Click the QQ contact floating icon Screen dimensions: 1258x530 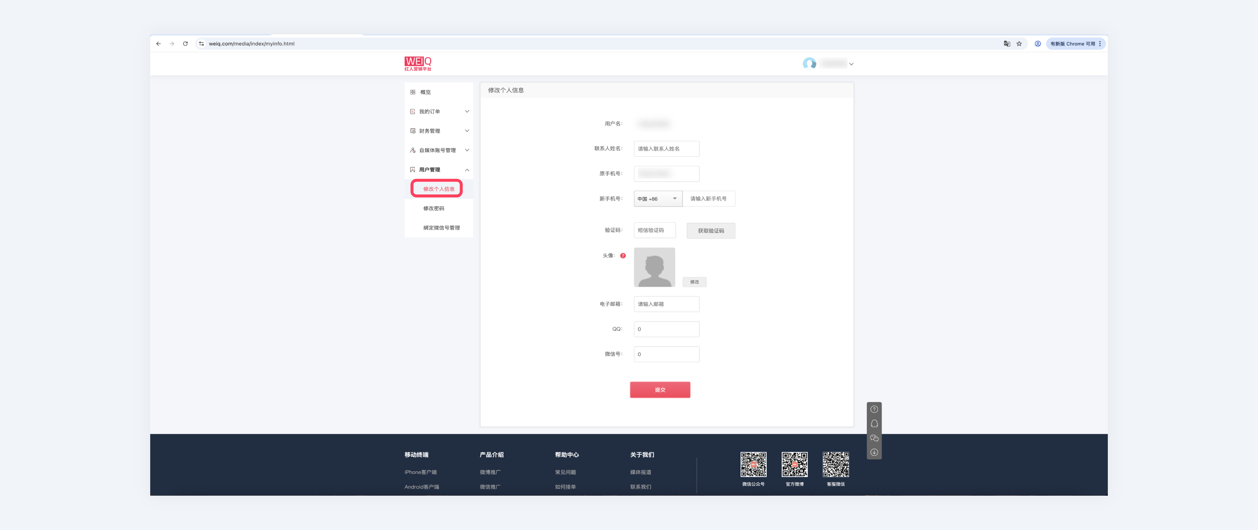pyautogui.click(x=874, y=423)
